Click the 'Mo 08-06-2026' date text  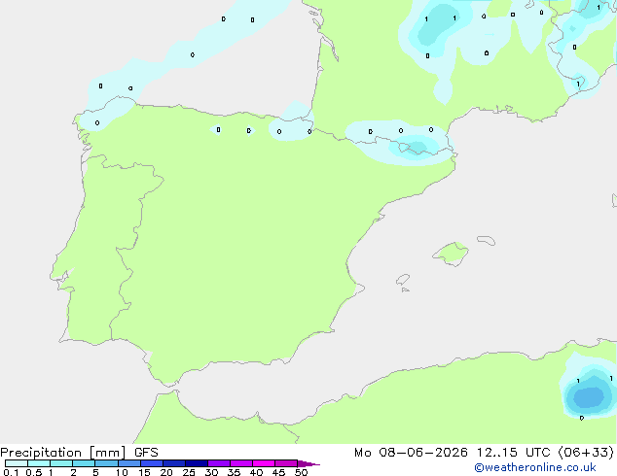pyautogui.click(x=412, y=453)
